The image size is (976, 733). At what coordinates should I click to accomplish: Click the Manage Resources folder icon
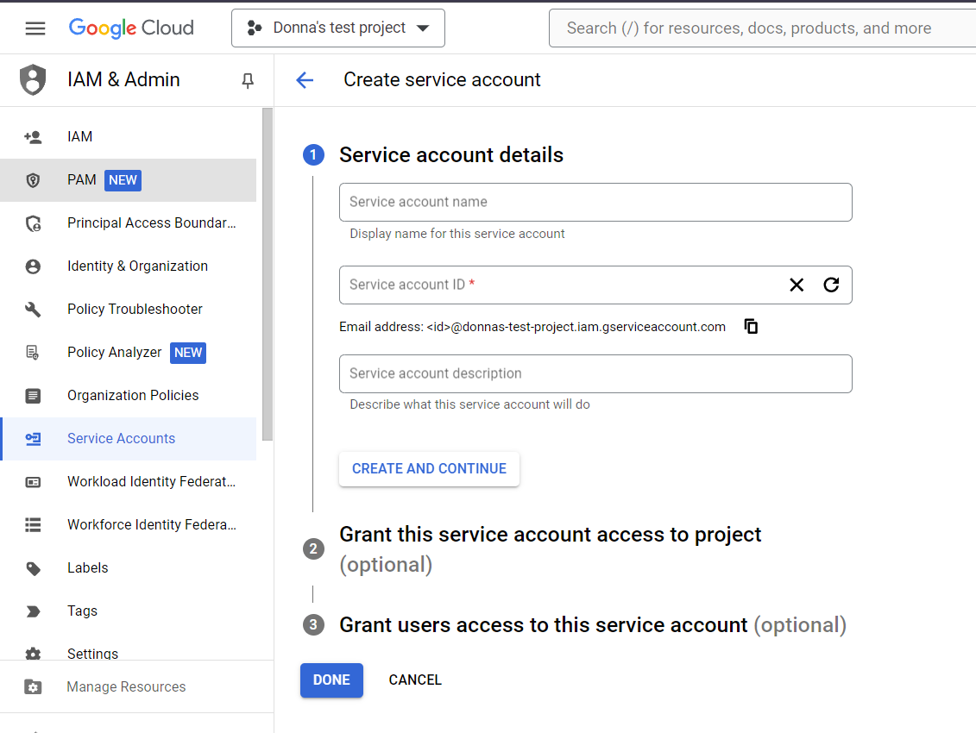point(33,687)
